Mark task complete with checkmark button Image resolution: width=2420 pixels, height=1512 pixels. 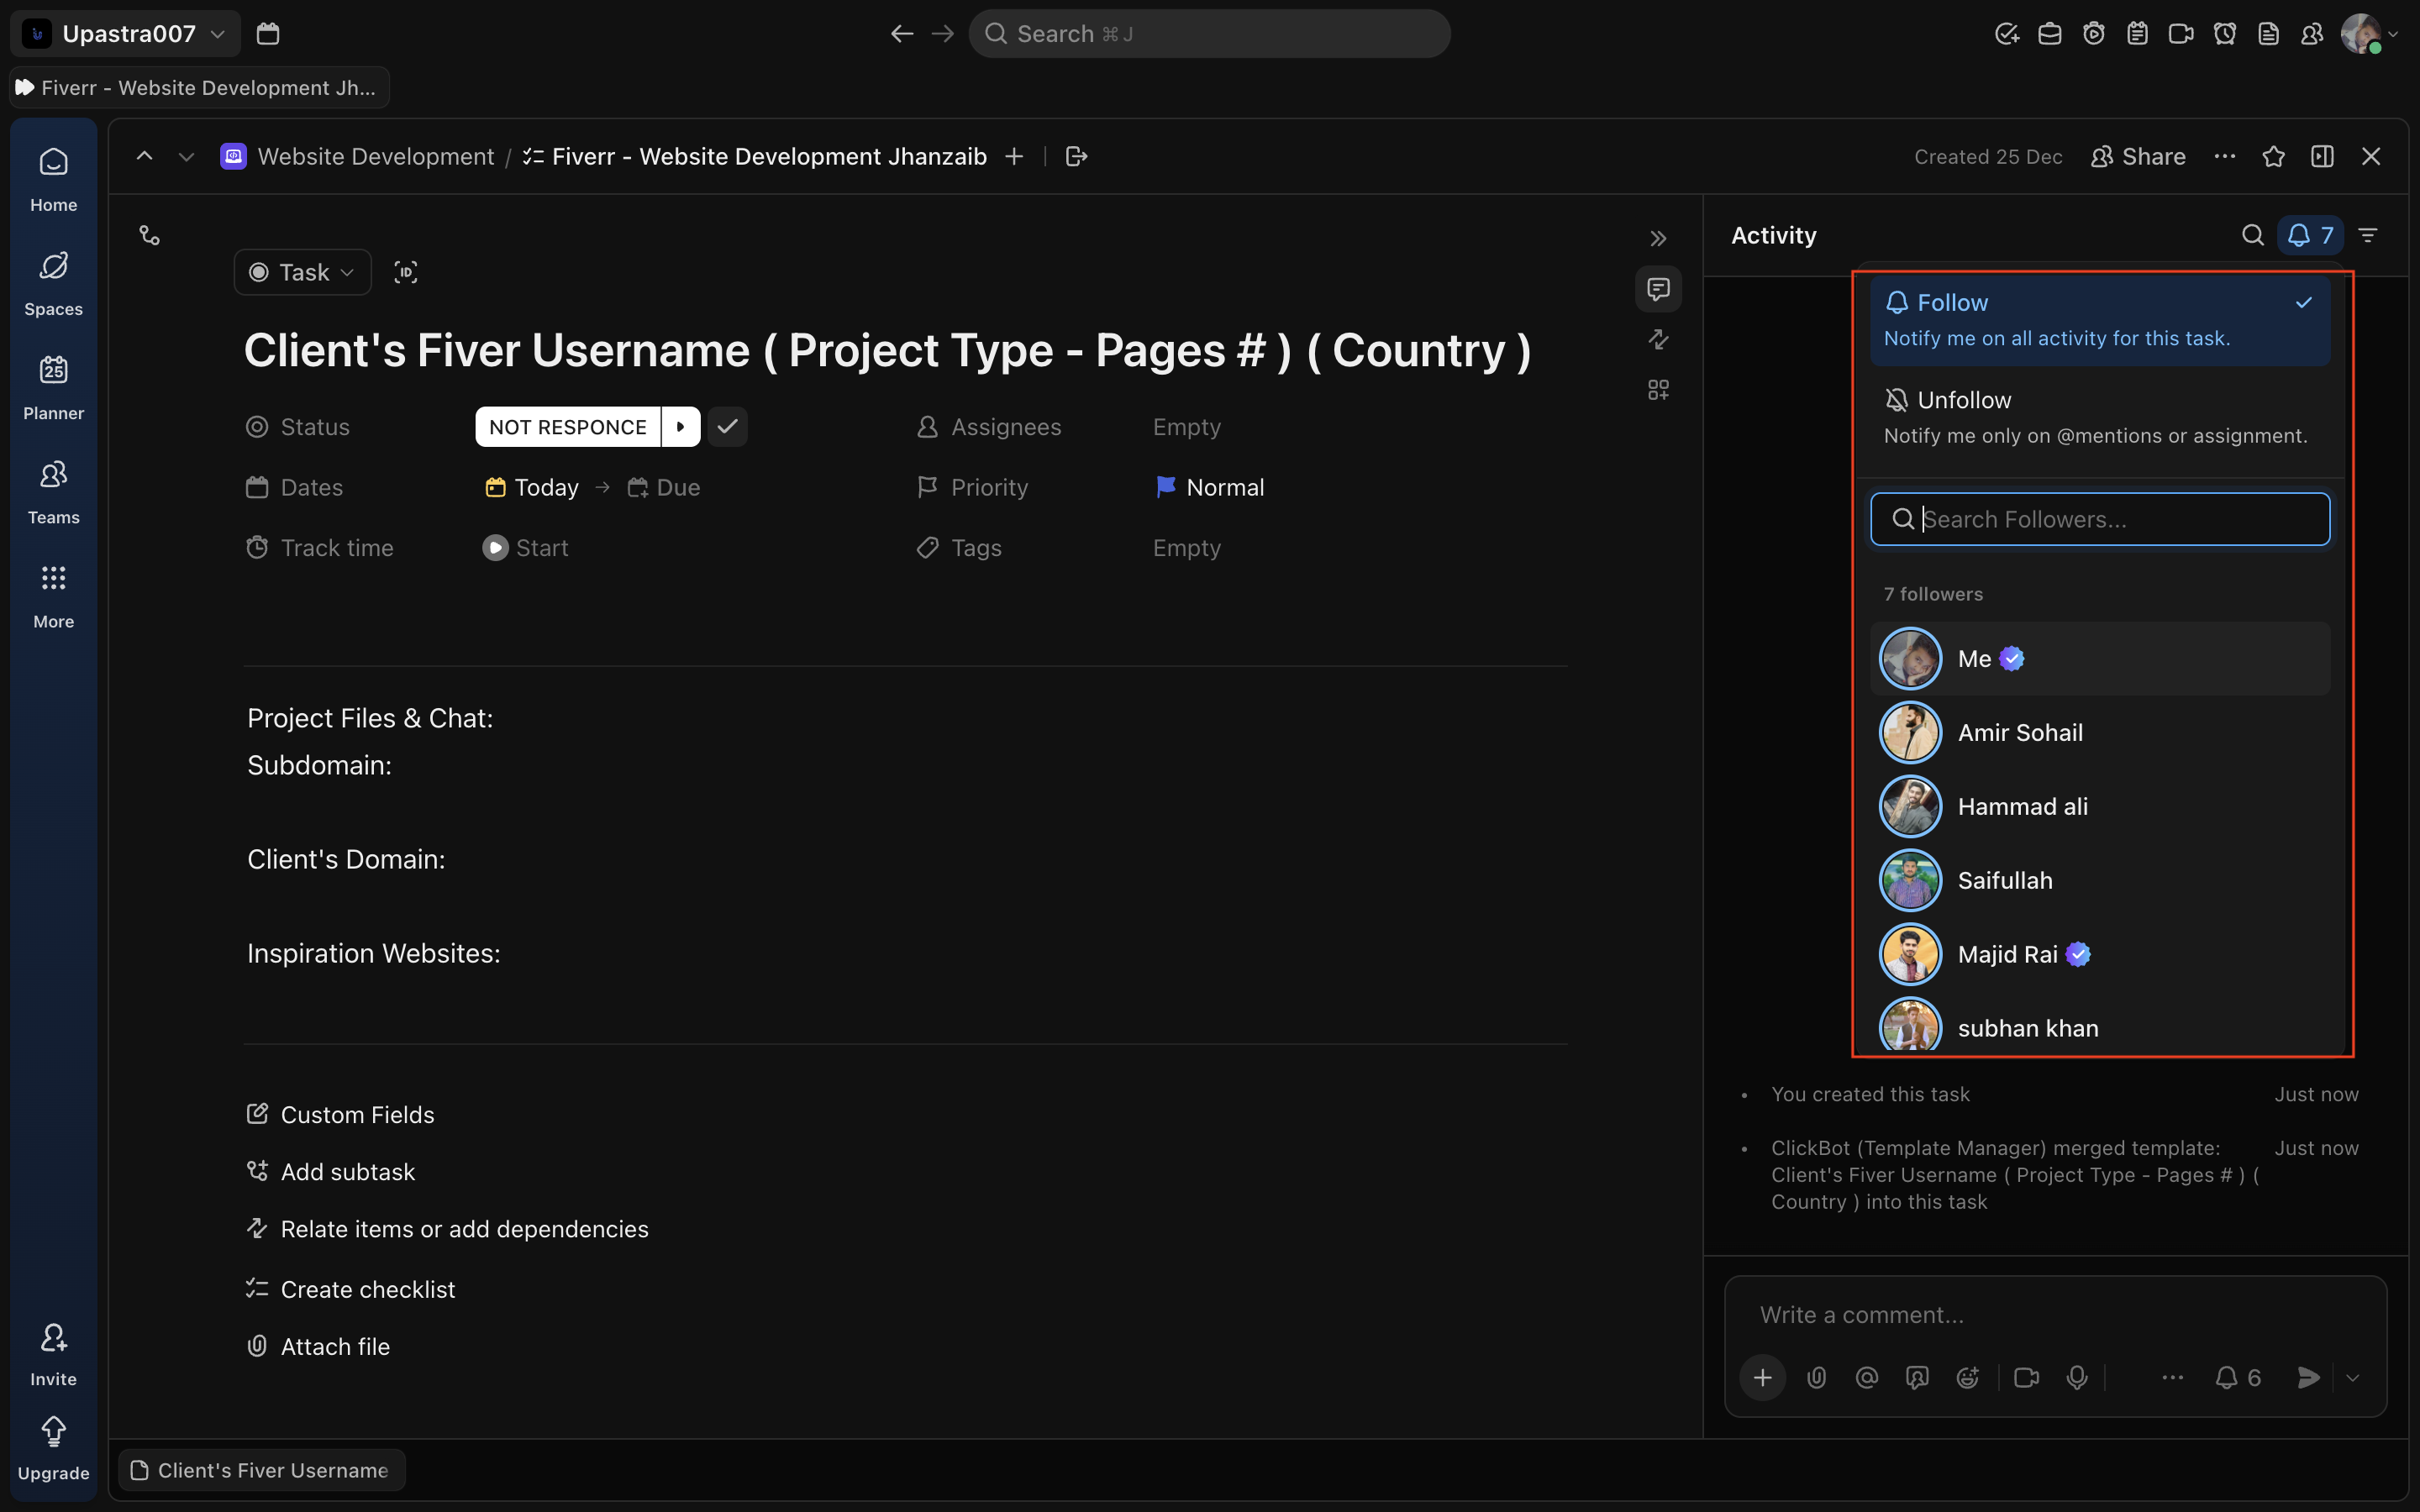click(727, 427)
